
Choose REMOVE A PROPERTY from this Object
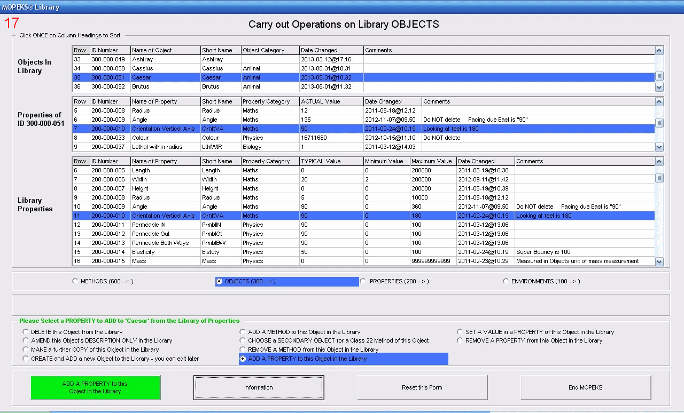pyautogui.click(x=460, y=340)
